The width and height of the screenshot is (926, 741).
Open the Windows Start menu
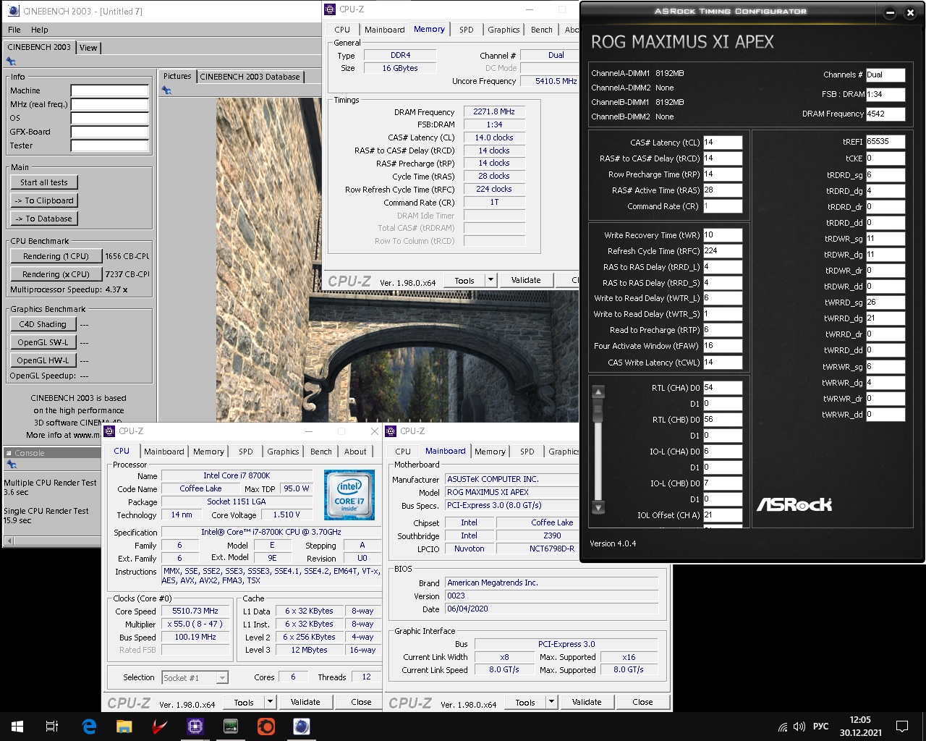[17, 727]
